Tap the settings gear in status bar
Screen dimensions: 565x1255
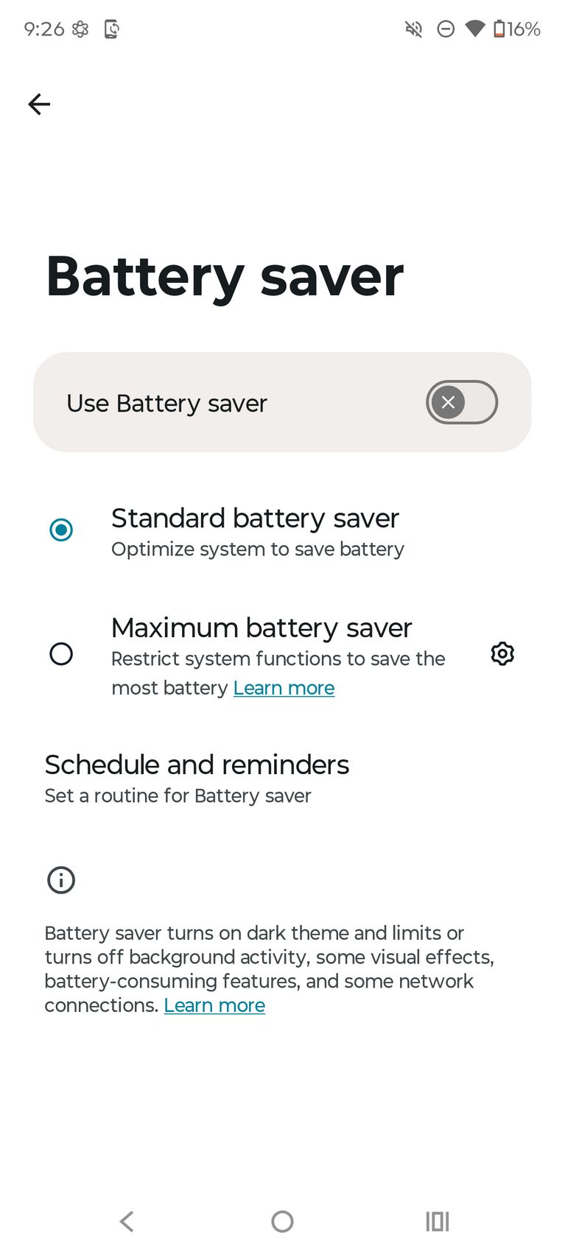point(80,29)
